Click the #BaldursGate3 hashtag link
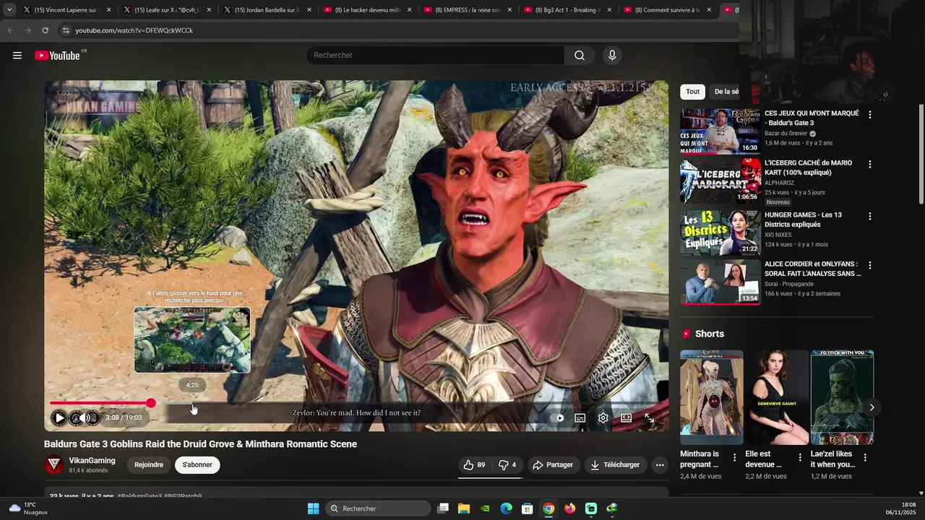The image size is (925, 520). 139,496
